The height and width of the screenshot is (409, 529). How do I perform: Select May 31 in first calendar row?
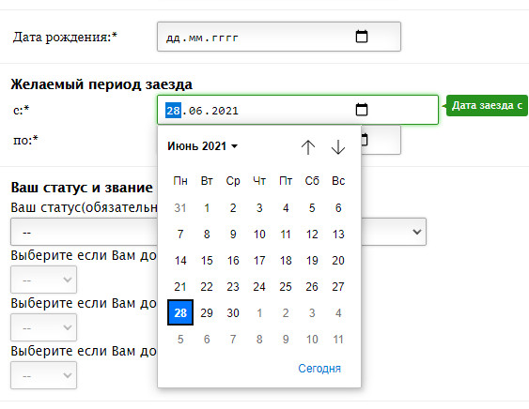(180, 207)
